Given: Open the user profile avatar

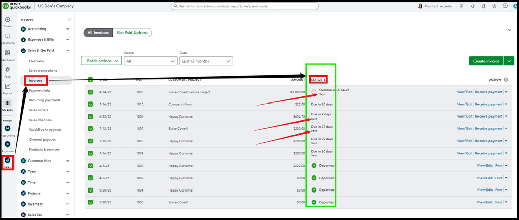Looking at the screenshot, I should click(516, 6).
